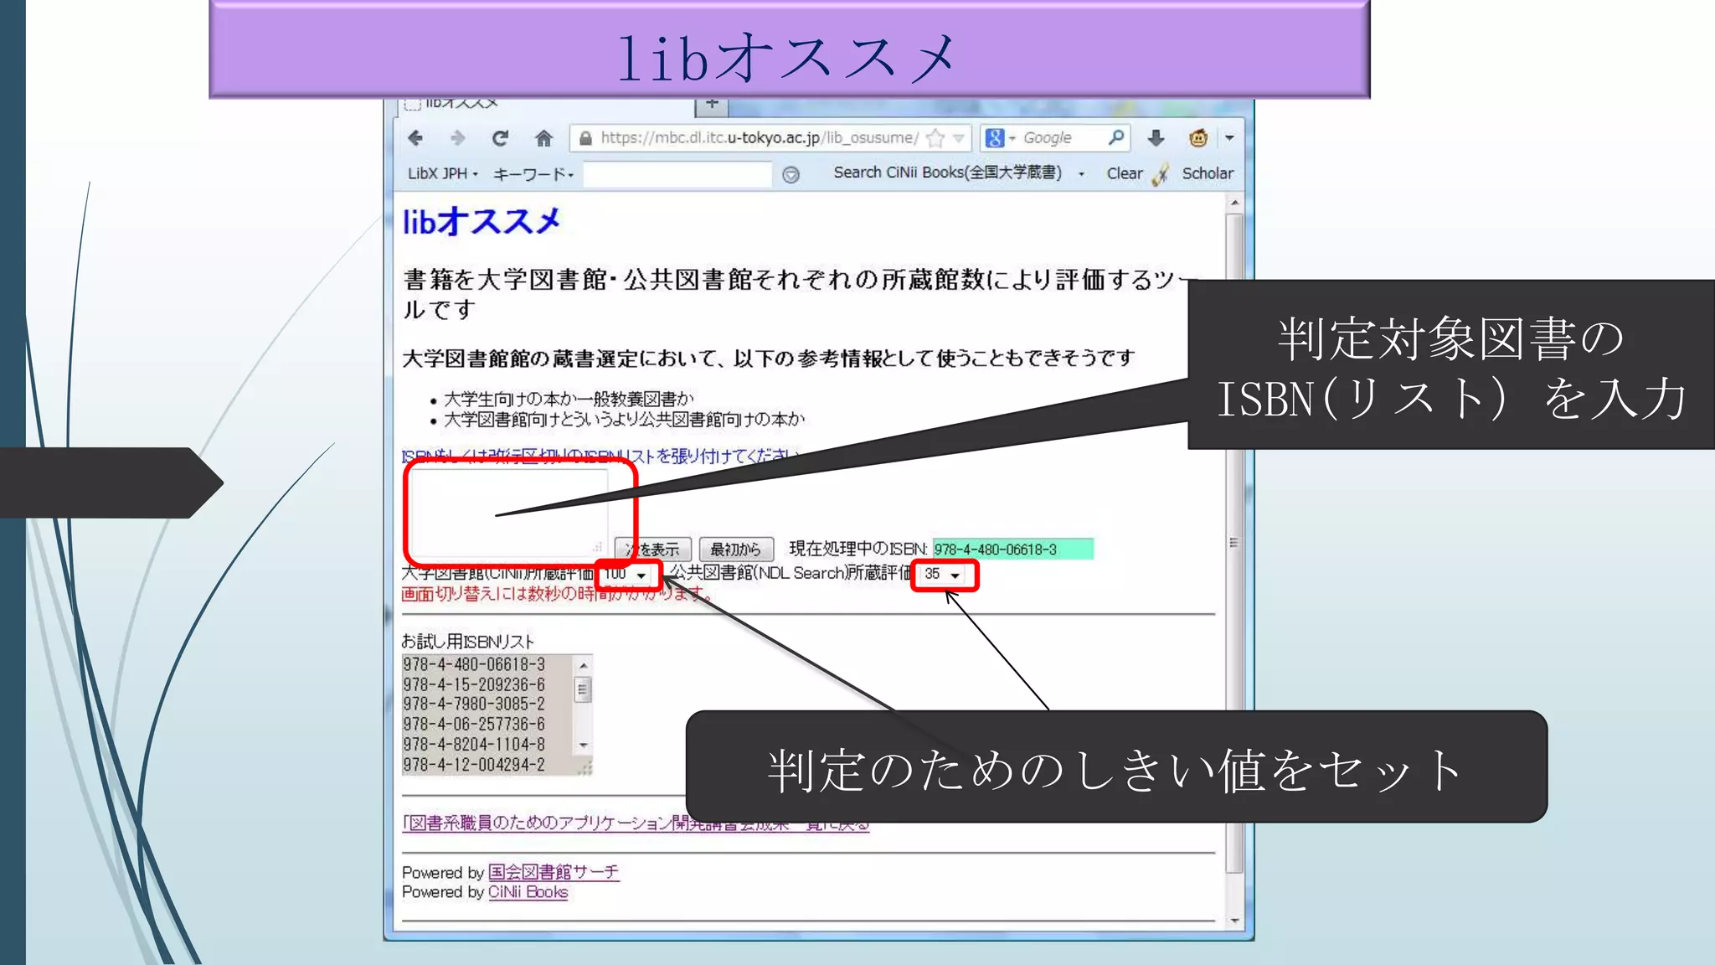
Task: Click the magnifier in Google search box
Action: click(1115, 137)
